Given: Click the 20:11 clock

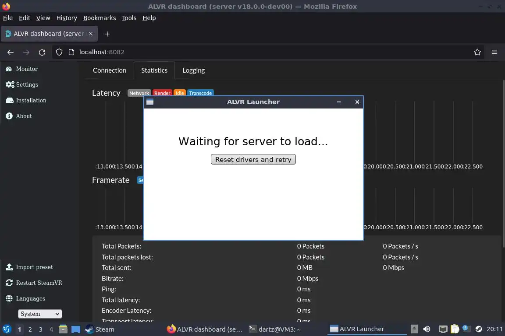Looking at the screenshot, I should tap(494, 329).
